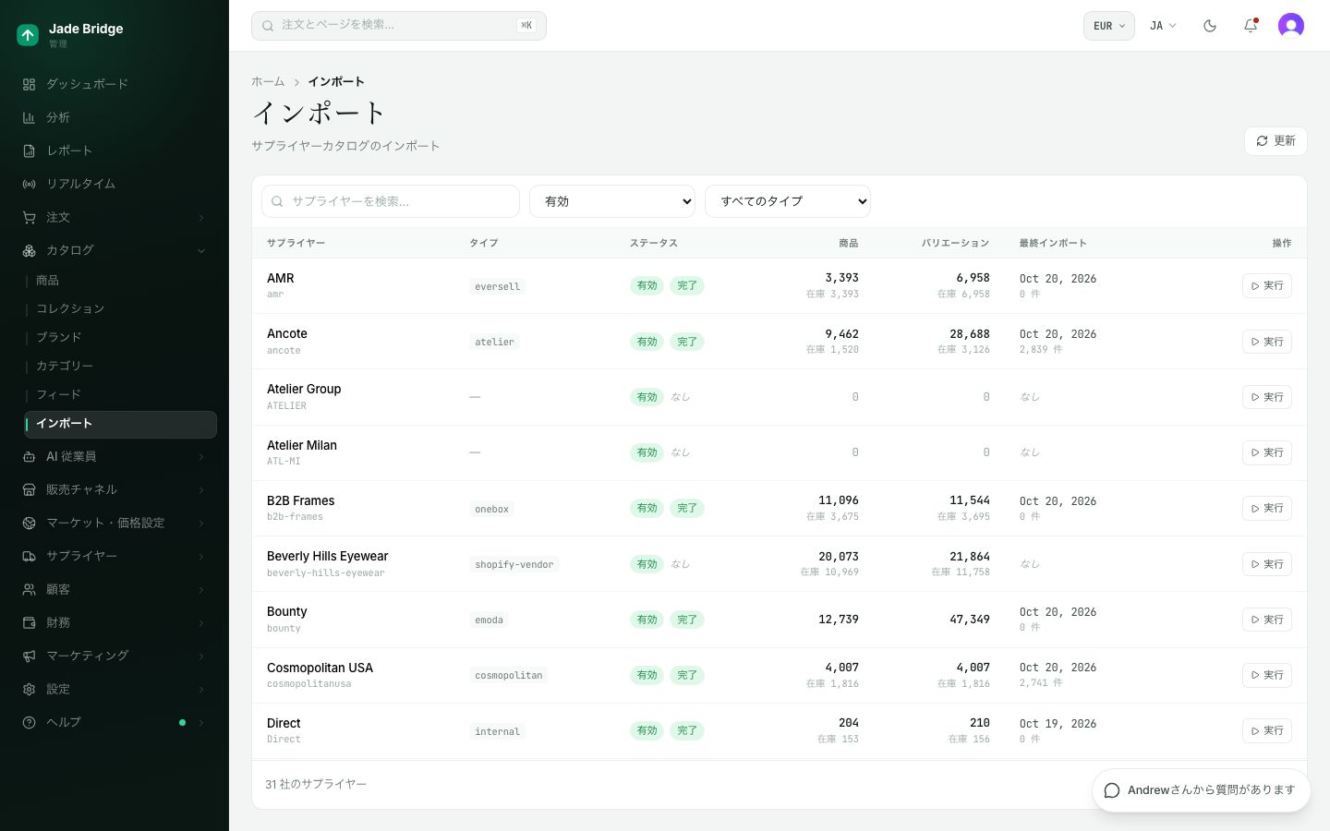Click the AI 従業員 robot icon
Screen dimensions: 1330x831
[x=30, y=456]
